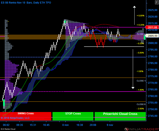The width and height of the screenshot is (159, 131).
Task: Click the '- 2.00%' yellow level label
Action: [x=140, y=109]
